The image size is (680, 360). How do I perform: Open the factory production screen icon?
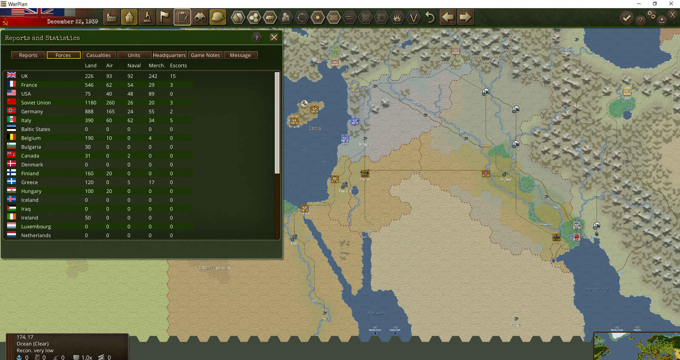112,17
